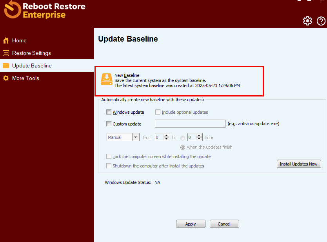Click the New Baseline disk icon
This screenshot has width=327, height=242.
pyautogui.click(x=106, y=79)
